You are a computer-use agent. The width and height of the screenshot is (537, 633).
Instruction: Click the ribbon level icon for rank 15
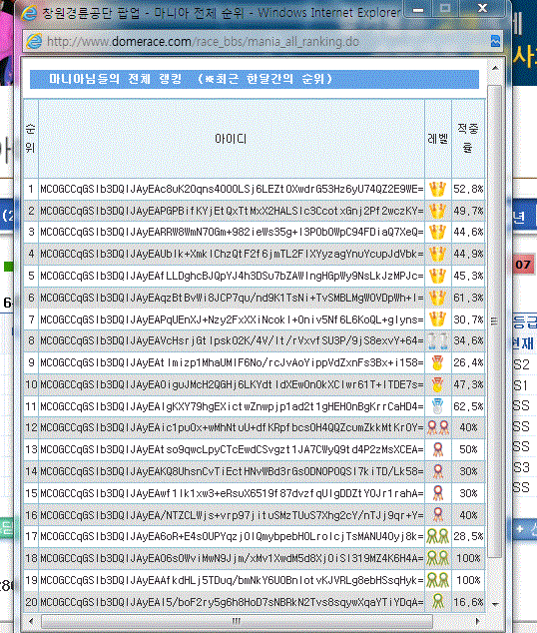coord(438,493)
